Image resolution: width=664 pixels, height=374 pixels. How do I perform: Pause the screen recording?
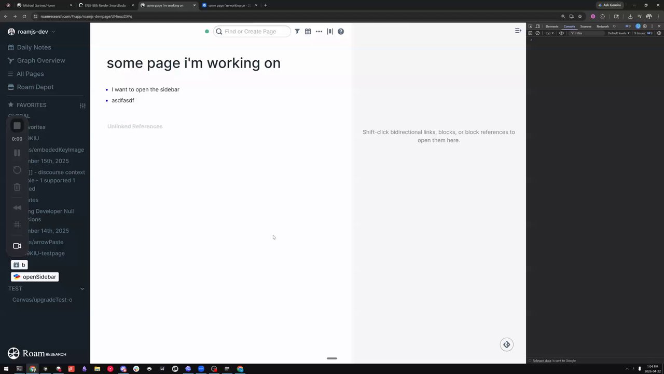pyautogui.click(x=17, y=153)
